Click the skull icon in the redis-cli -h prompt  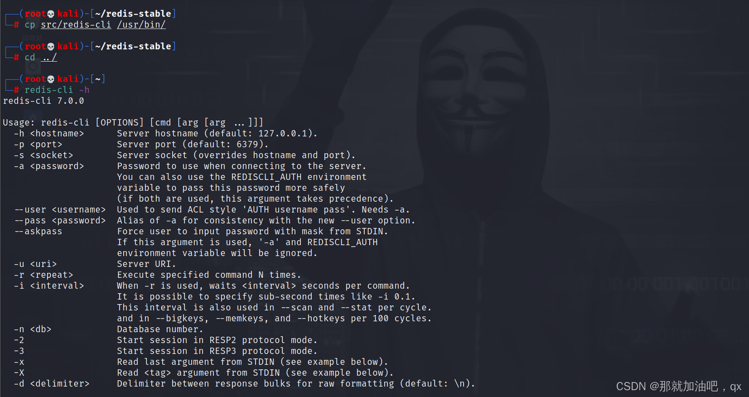51,79
